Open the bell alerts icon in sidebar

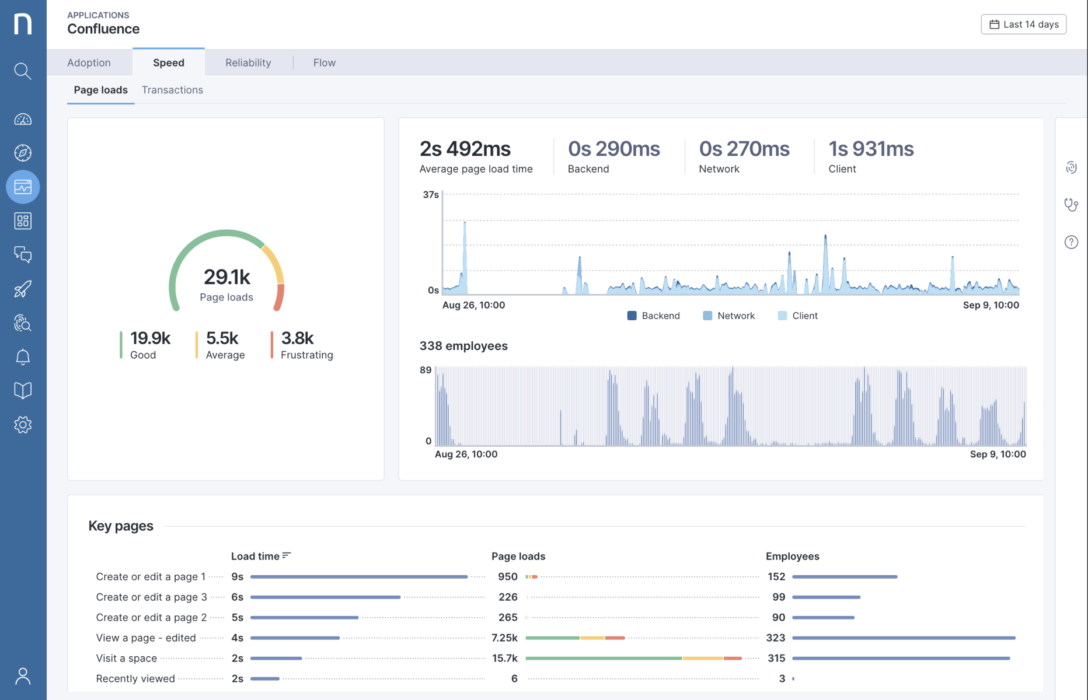click(x=23, y=356)
